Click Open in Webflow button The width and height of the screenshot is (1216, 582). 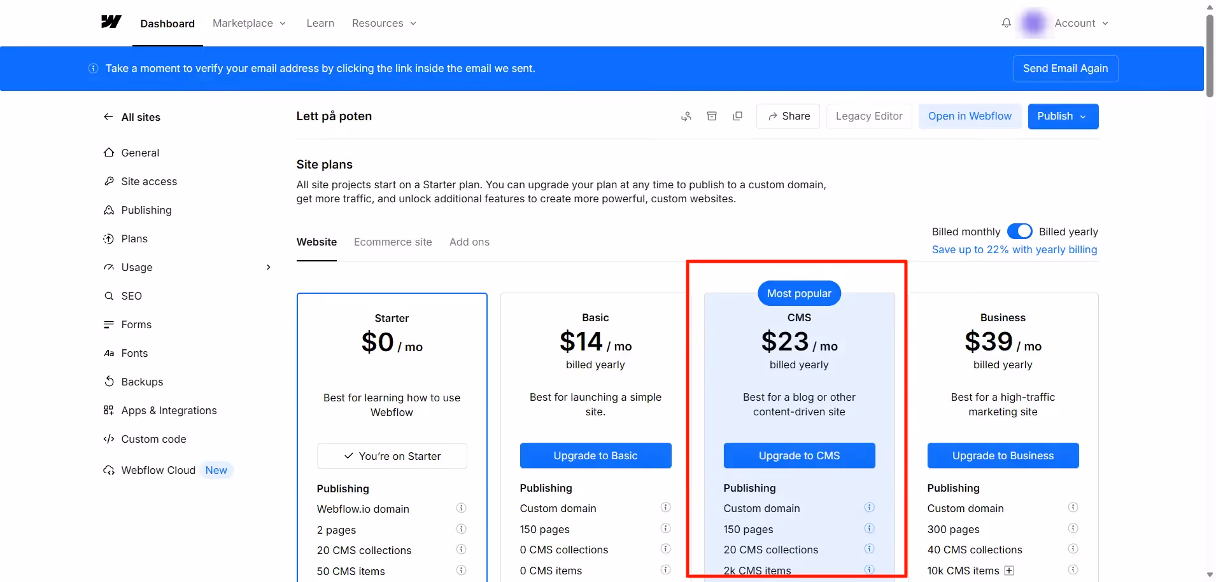[970, 116]
